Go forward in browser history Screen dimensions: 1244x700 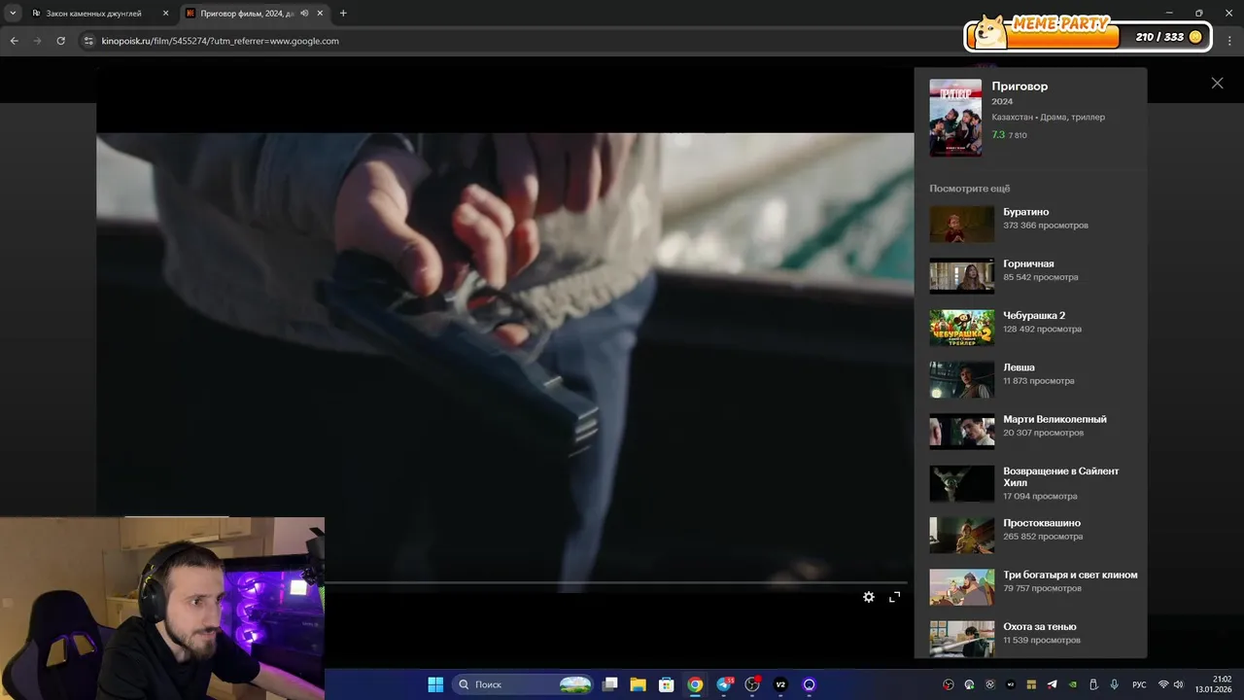(x=37, y=41)
